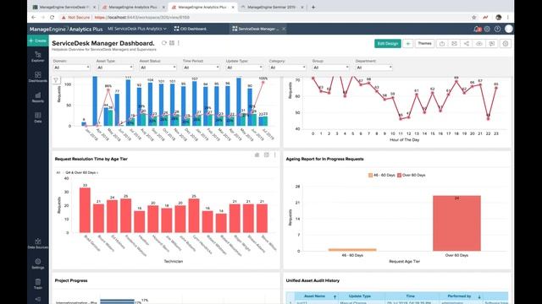Select the ServiceDesk Manager dashboard tab

[x=256, y=29]
